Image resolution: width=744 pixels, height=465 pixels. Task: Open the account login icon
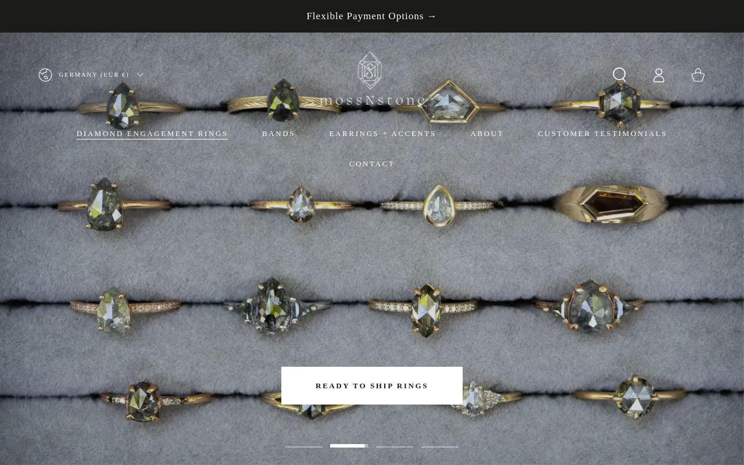coord(659,75)
